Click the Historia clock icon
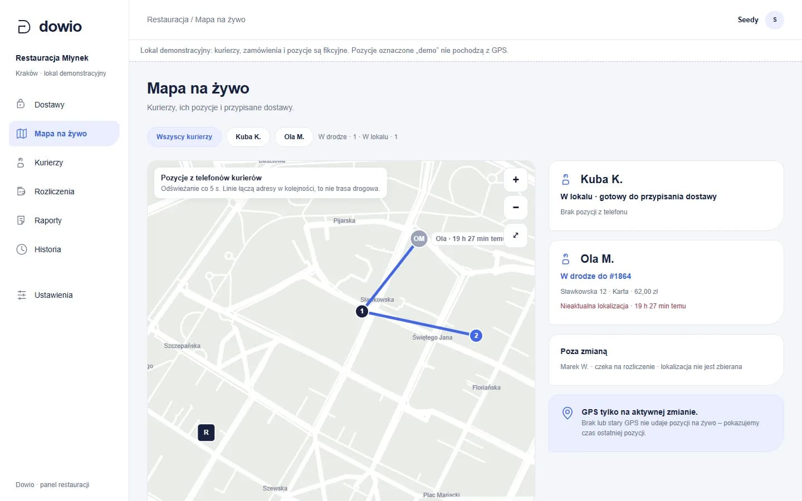 click(21, 249)
